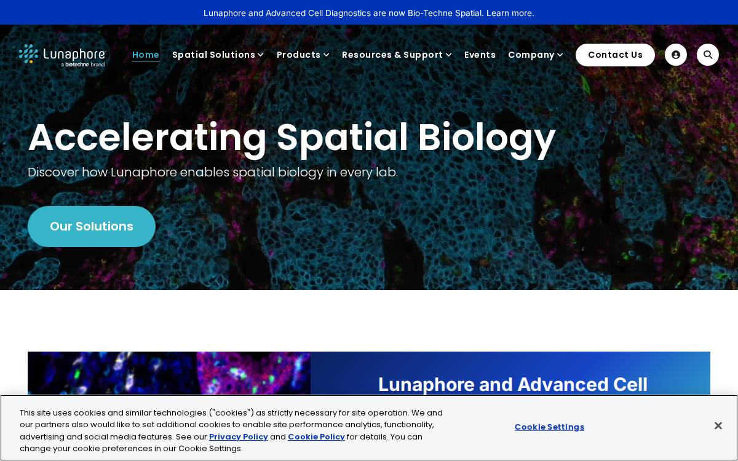The image size is (738, 461).
Task: Expand the Products dropdown menu
Action: coord(303,55)
